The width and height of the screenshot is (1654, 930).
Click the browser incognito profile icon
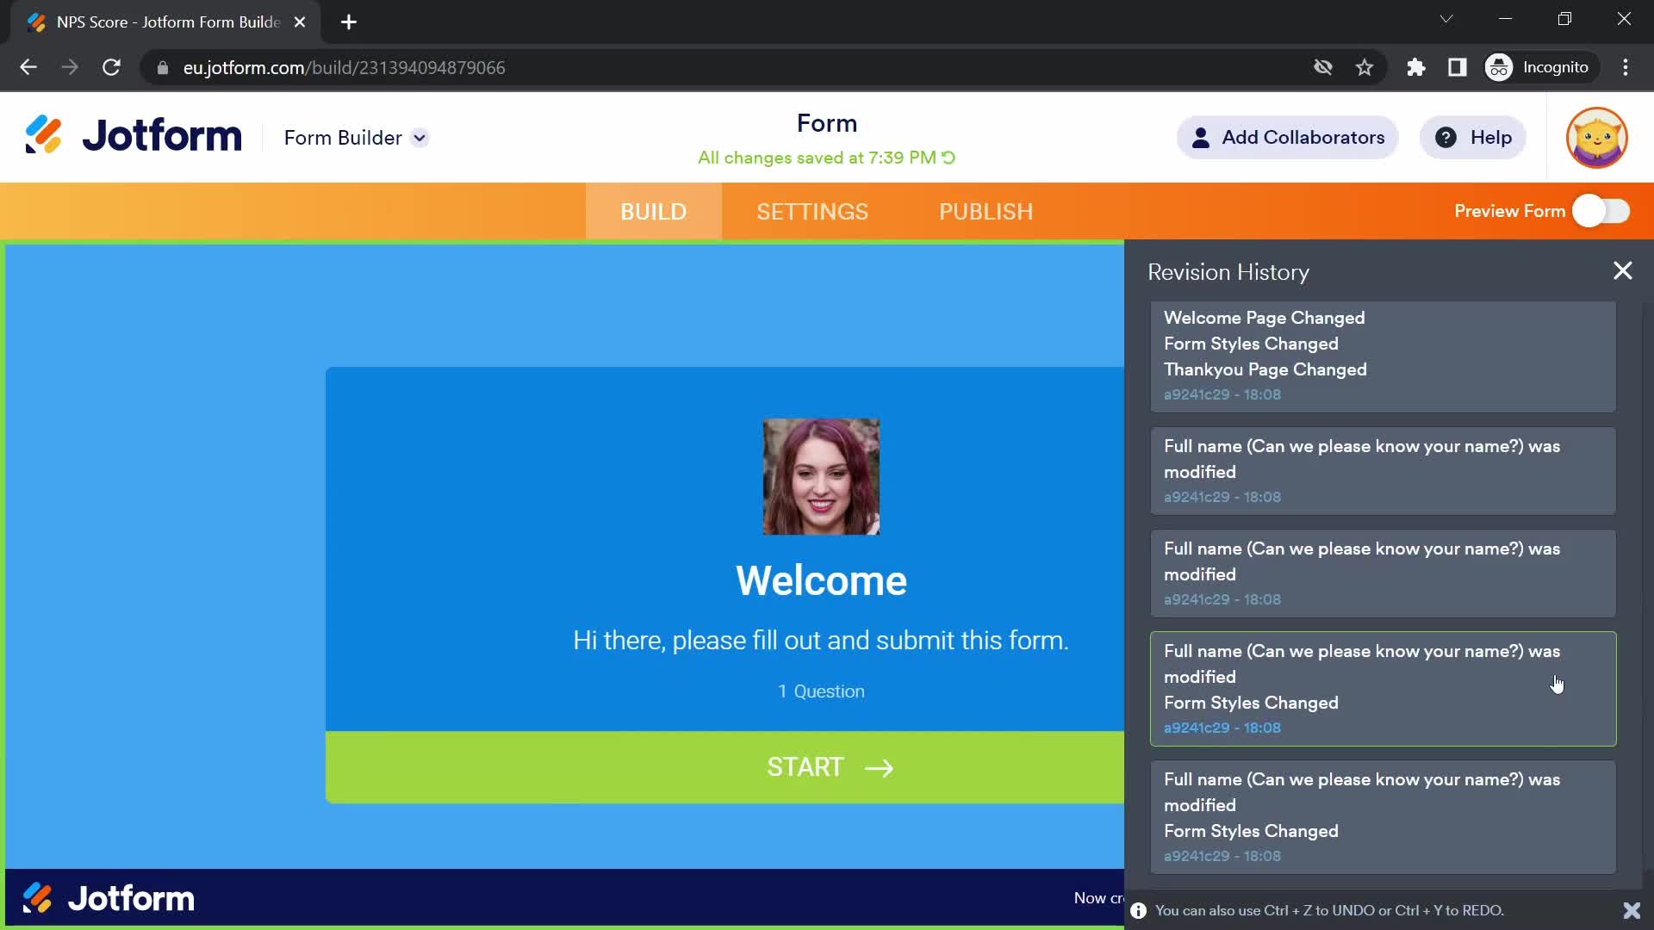click(x=1500, y=68)
